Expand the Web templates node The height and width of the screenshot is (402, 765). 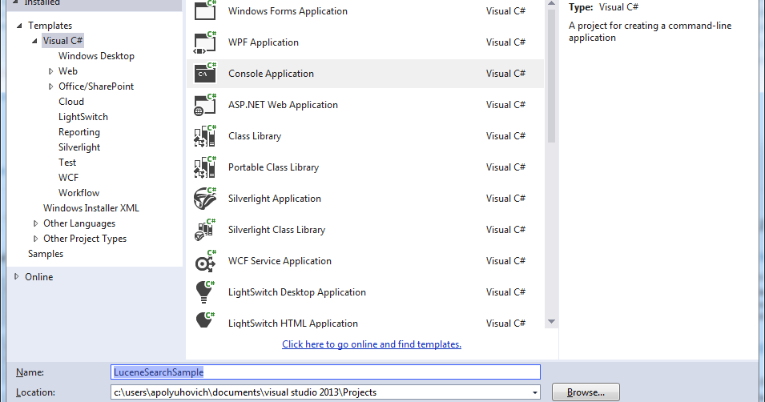[x=50, y=71]
